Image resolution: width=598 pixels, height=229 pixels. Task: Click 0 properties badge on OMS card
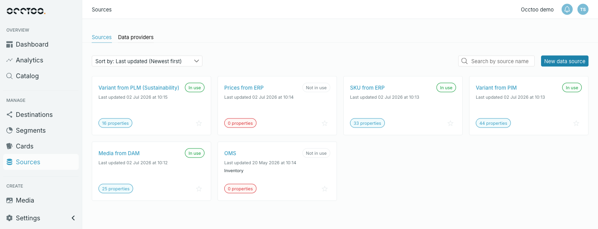[240, 189]
